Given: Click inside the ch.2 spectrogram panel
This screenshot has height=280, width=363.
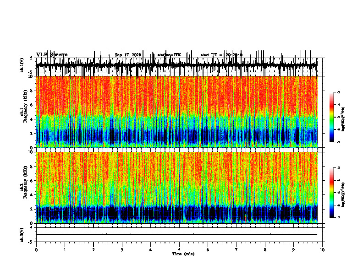Looking at the screenshot, I should pyautogui.click(x=177, y=188).
